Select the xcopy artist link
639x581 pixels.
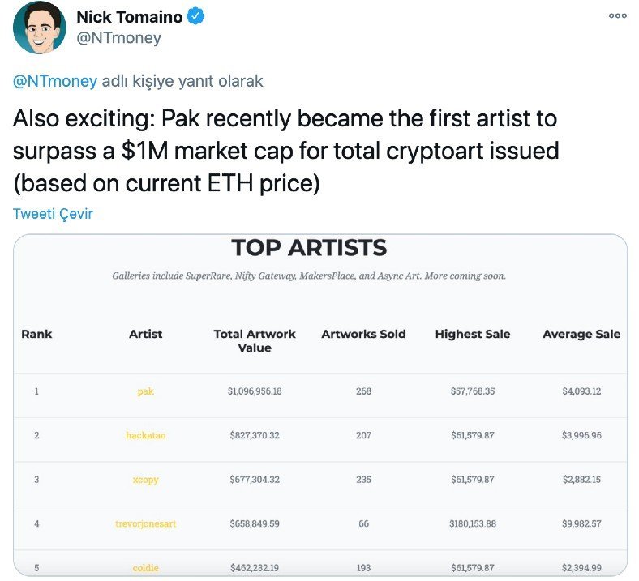145,480
